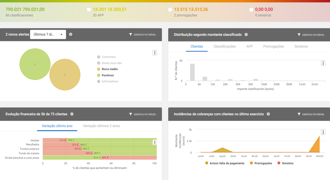Select Variação último ano tab
Viewport: 330px width, 180px height.
coord(57,126)
